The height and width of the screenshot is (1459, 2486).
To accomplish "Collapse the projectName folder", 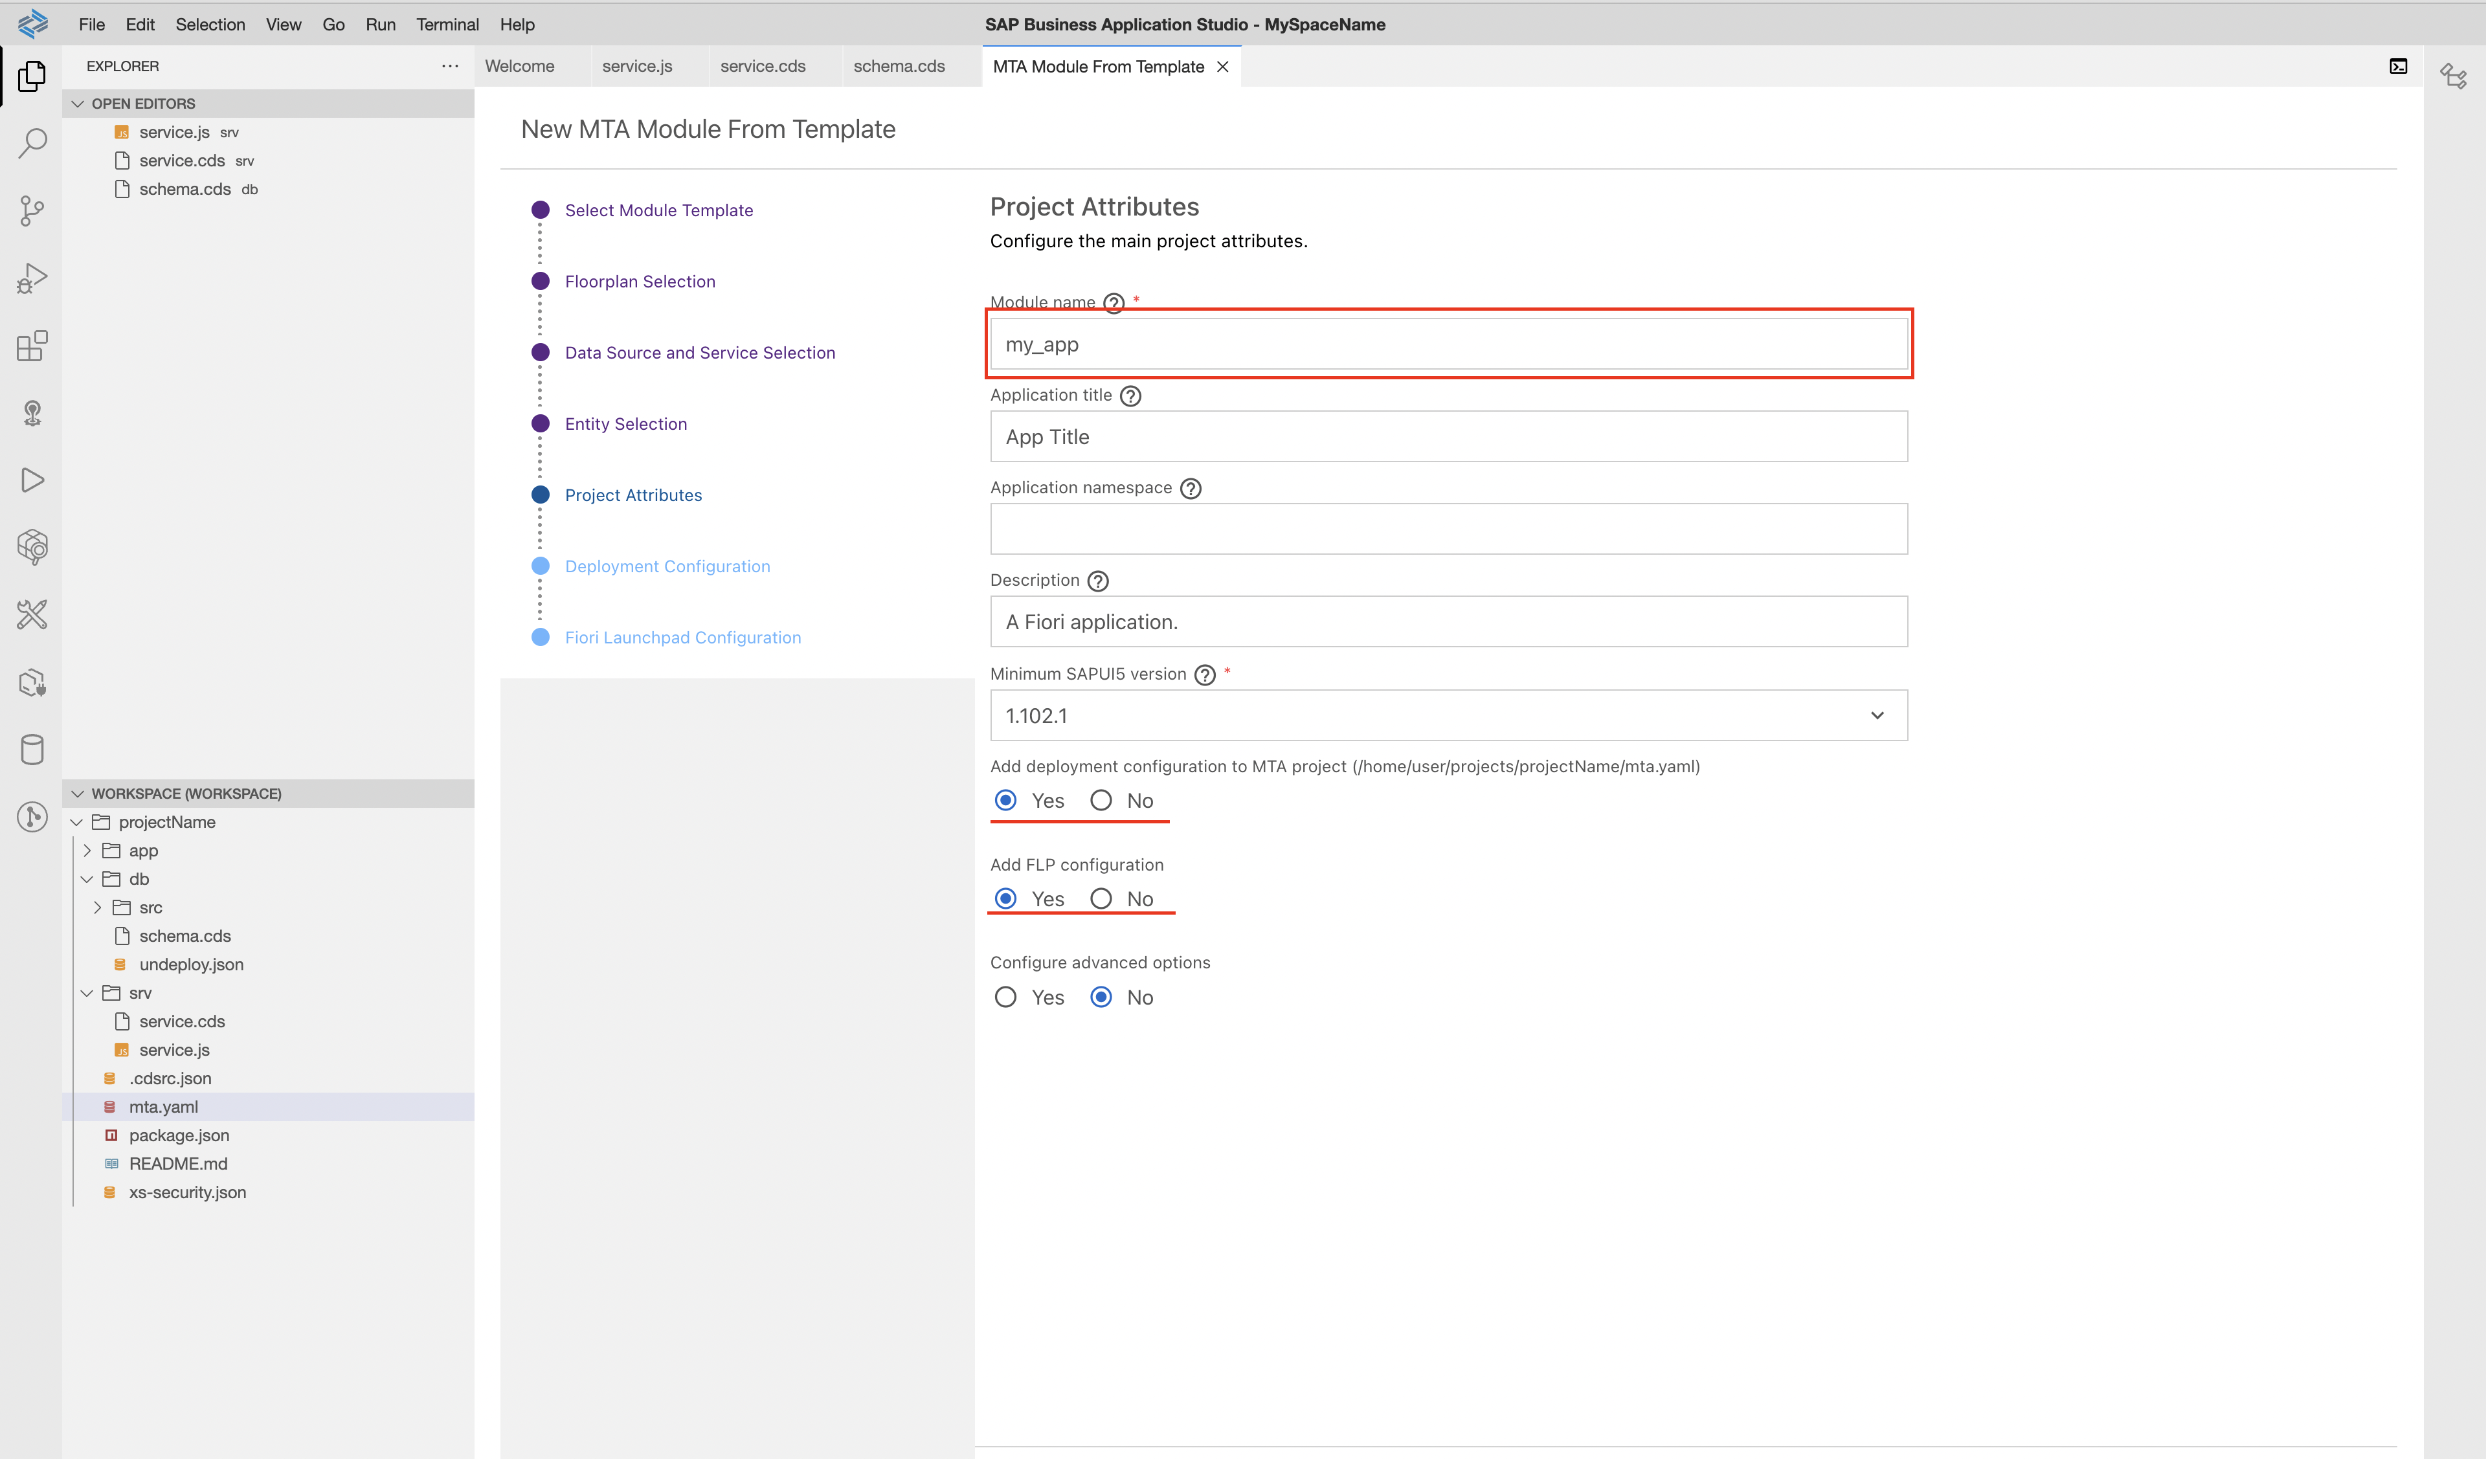I will [x=77, y=821].
